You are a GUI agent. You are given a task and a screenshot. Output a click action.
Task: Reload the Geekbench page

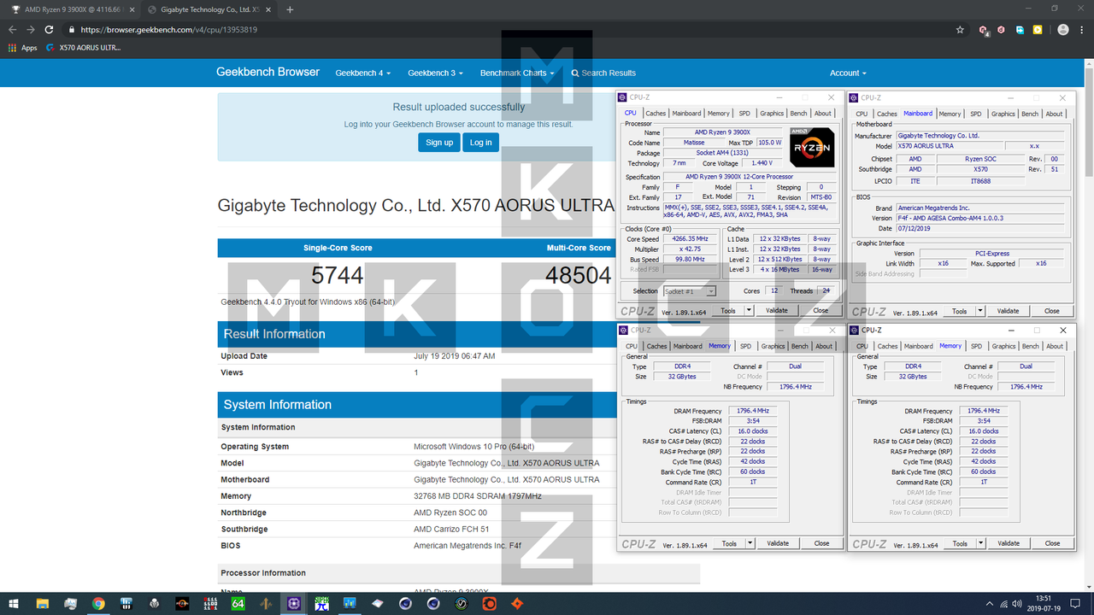click(x=49, y=29)
